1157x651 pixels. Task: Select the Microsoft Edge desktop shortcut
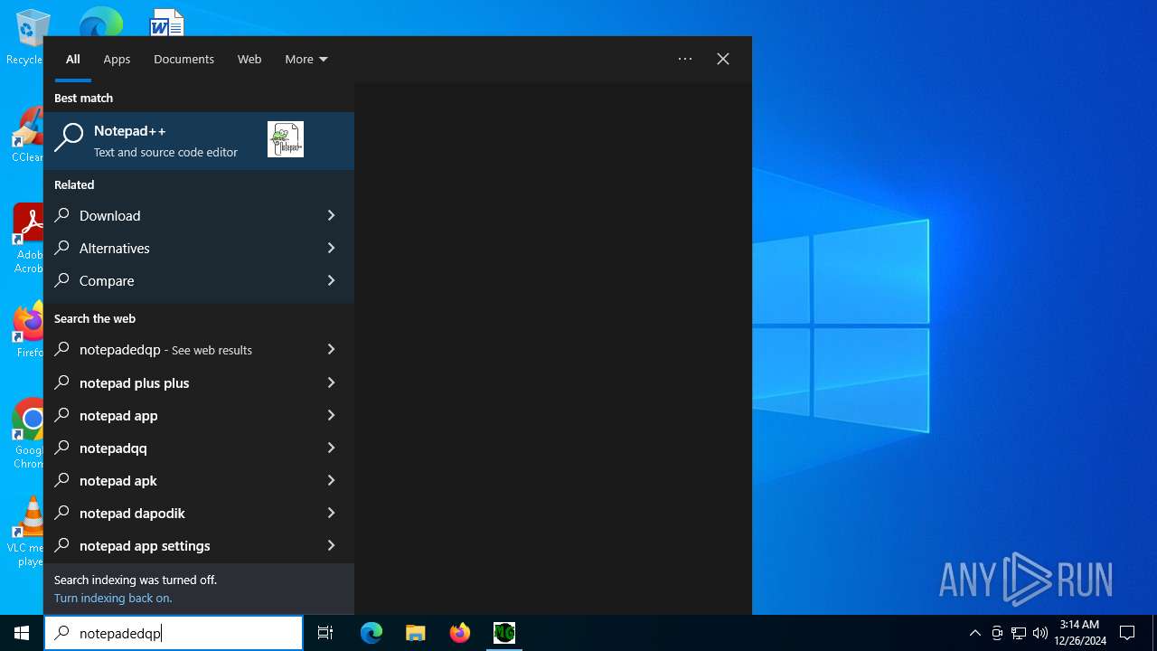[100, 23]
